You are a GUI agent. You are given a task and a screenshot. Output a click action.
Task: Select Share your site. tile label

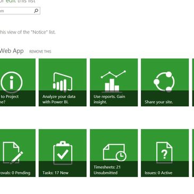pos(159,102)
